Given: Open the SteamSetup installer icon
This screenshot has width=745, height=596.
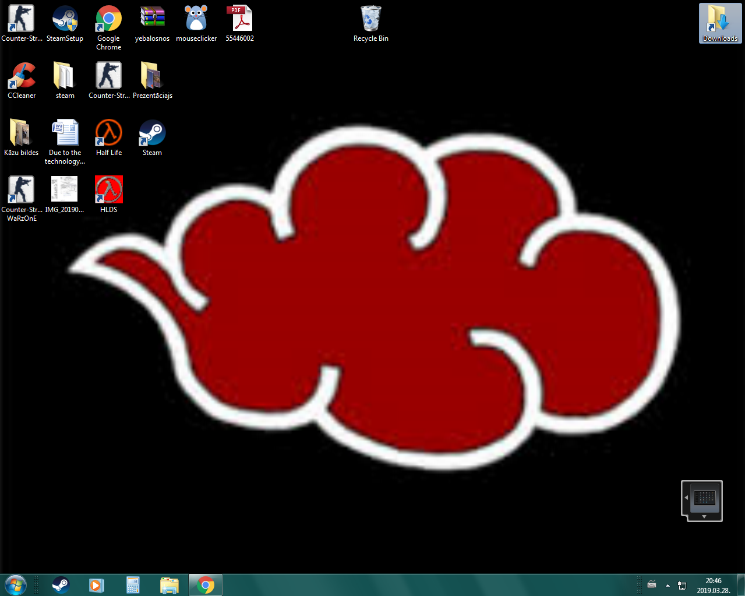Looking at the screenshot, I should click(x=65, y=24).
